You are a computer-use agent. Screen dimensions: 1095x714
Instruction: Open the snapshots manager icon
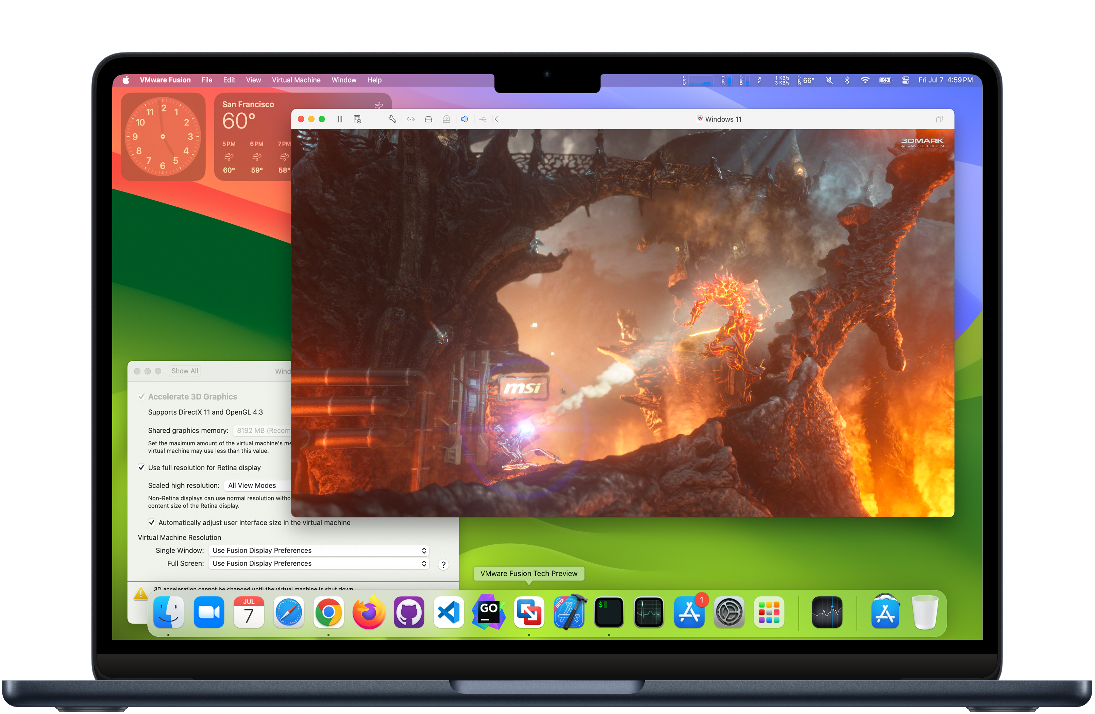coord(357,119)
